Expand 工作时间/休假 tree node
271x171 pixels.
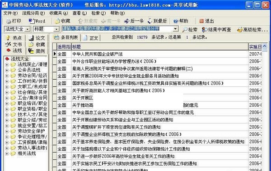pos(7,81)
